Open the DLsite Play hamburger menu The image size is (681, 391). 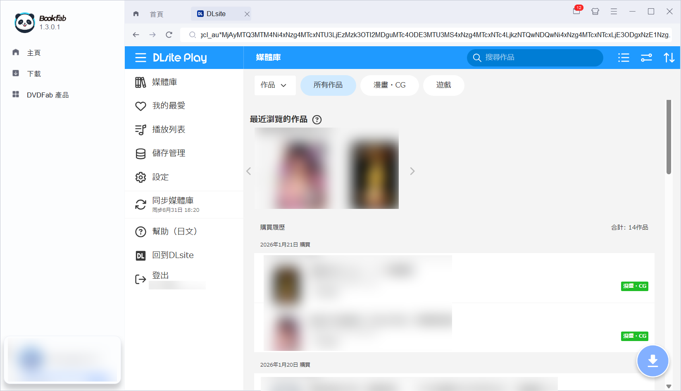tap(140, 58)
